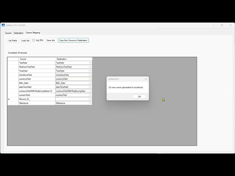Close the QuNect ETL main window
235x176 pixels.
pyautogui.click(x=231, y=25)
